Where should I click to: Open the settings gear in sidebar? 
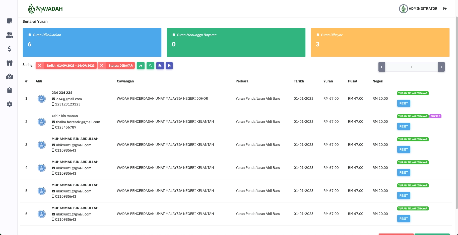(10, 104)
